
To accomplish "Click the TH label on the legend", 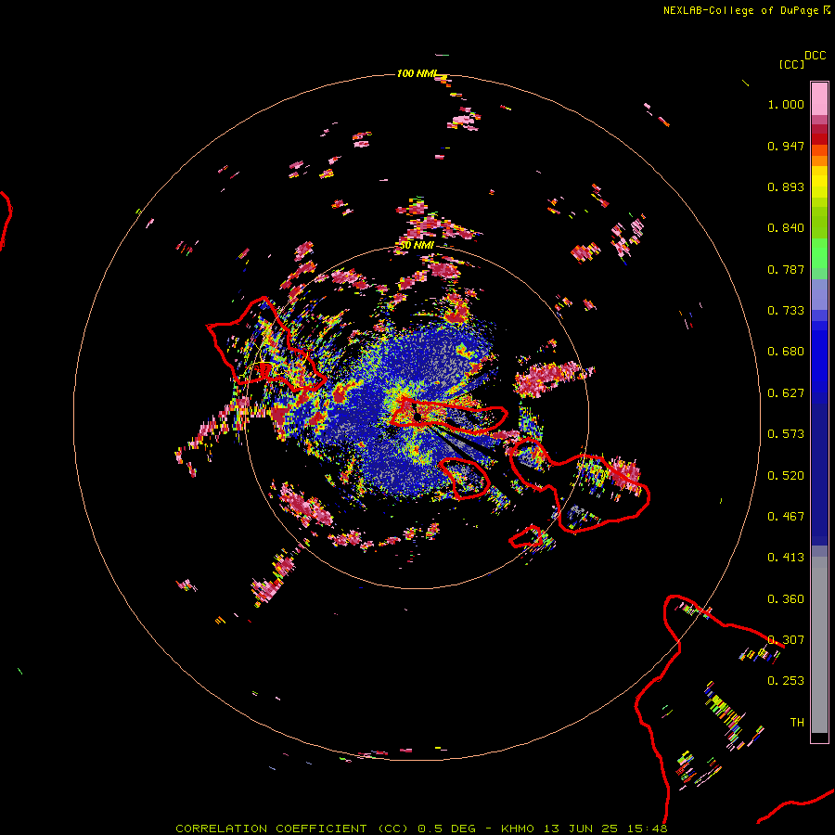I will (797, 723).
